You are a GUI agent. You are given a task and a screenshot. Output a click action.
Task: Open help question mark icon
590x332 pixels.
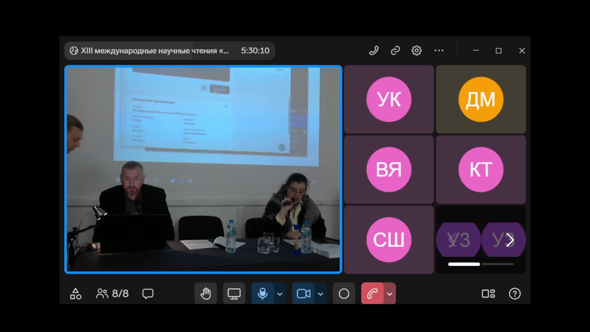pos(515,294)
